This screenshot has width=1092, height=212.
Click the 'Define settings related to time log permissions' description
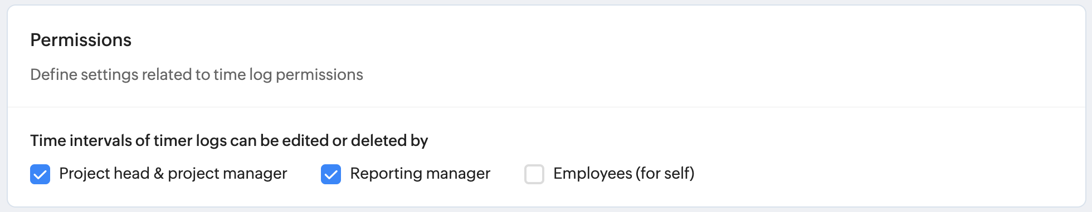point(197,74)
